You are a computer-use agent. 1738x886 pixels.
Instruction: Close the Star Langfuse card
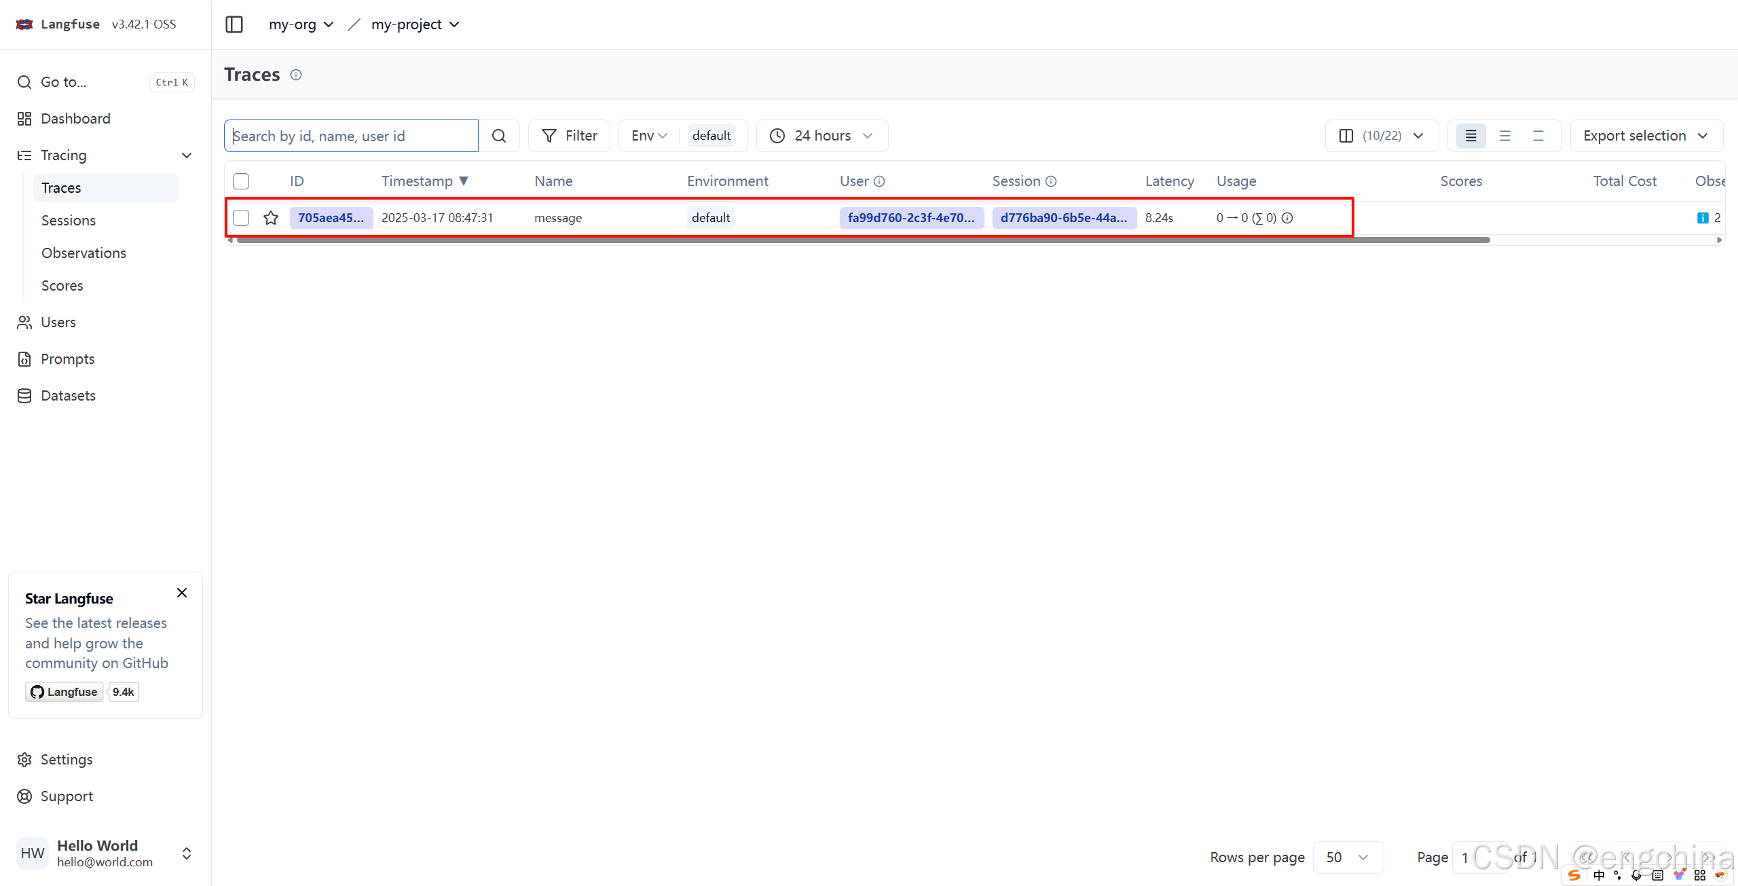182,593
